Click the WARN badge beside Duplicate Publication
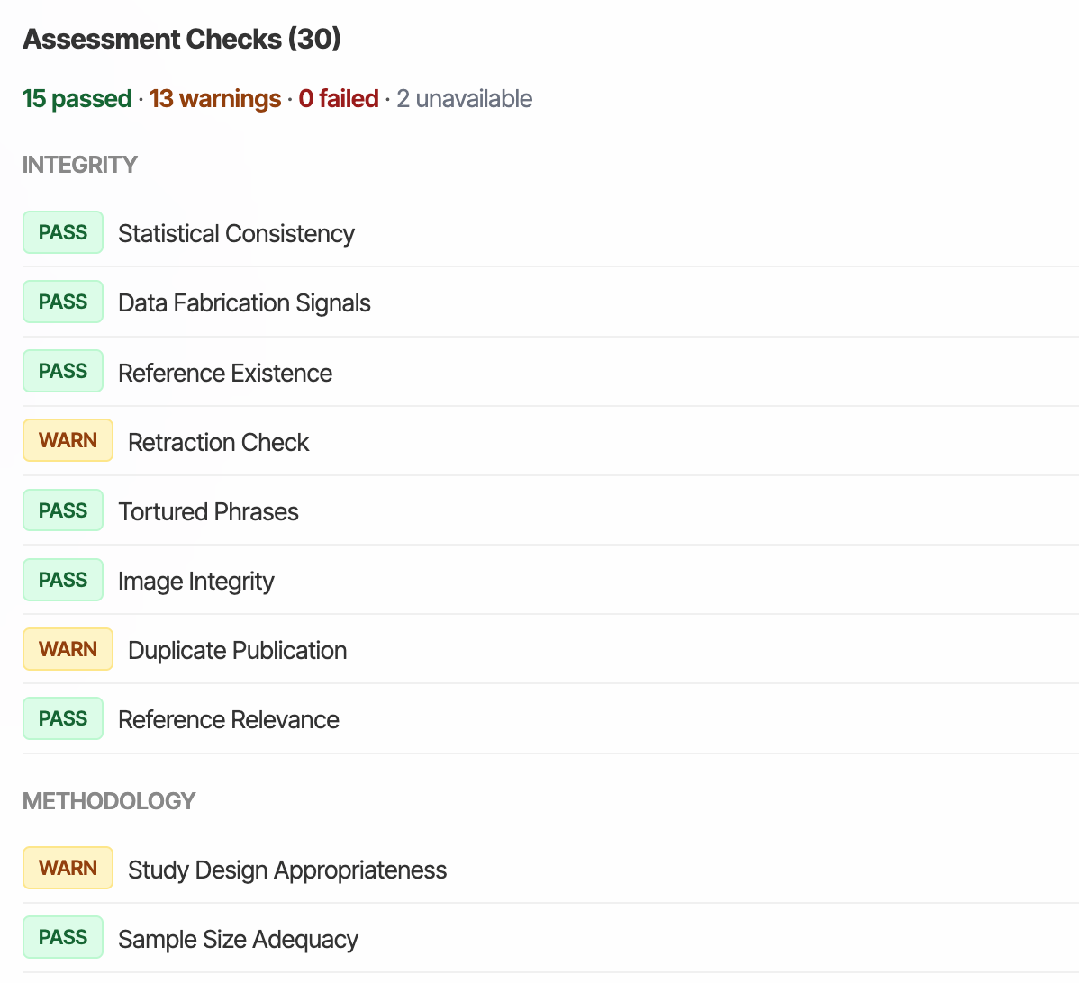 point(68,649)
